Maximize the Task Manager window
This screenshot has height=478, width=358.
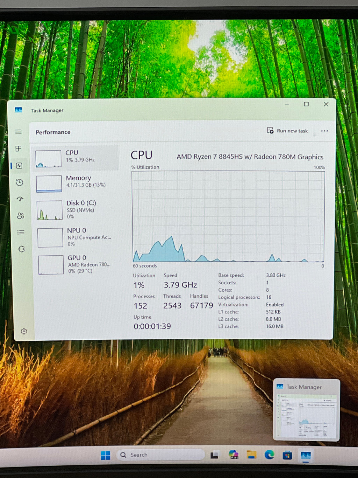(306, 104)
